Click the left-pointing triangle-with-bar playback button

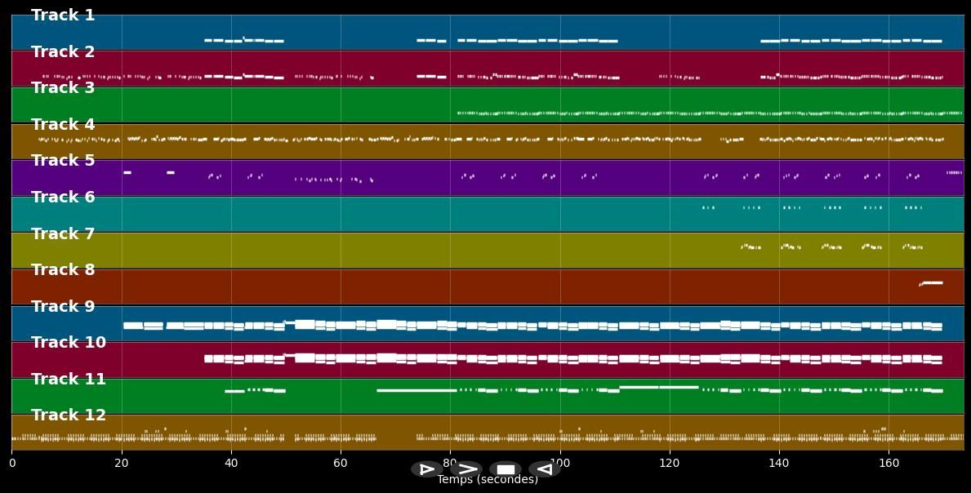544,469
